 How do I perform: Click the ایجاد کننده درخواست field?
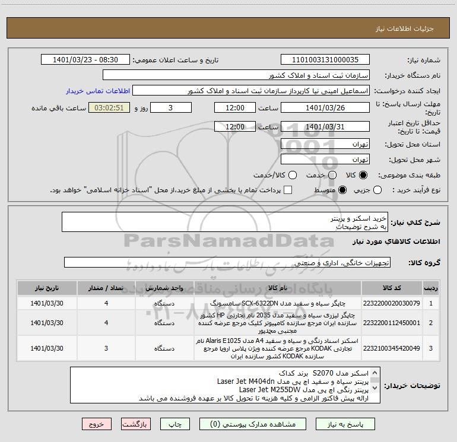click(x=251, y=91)
